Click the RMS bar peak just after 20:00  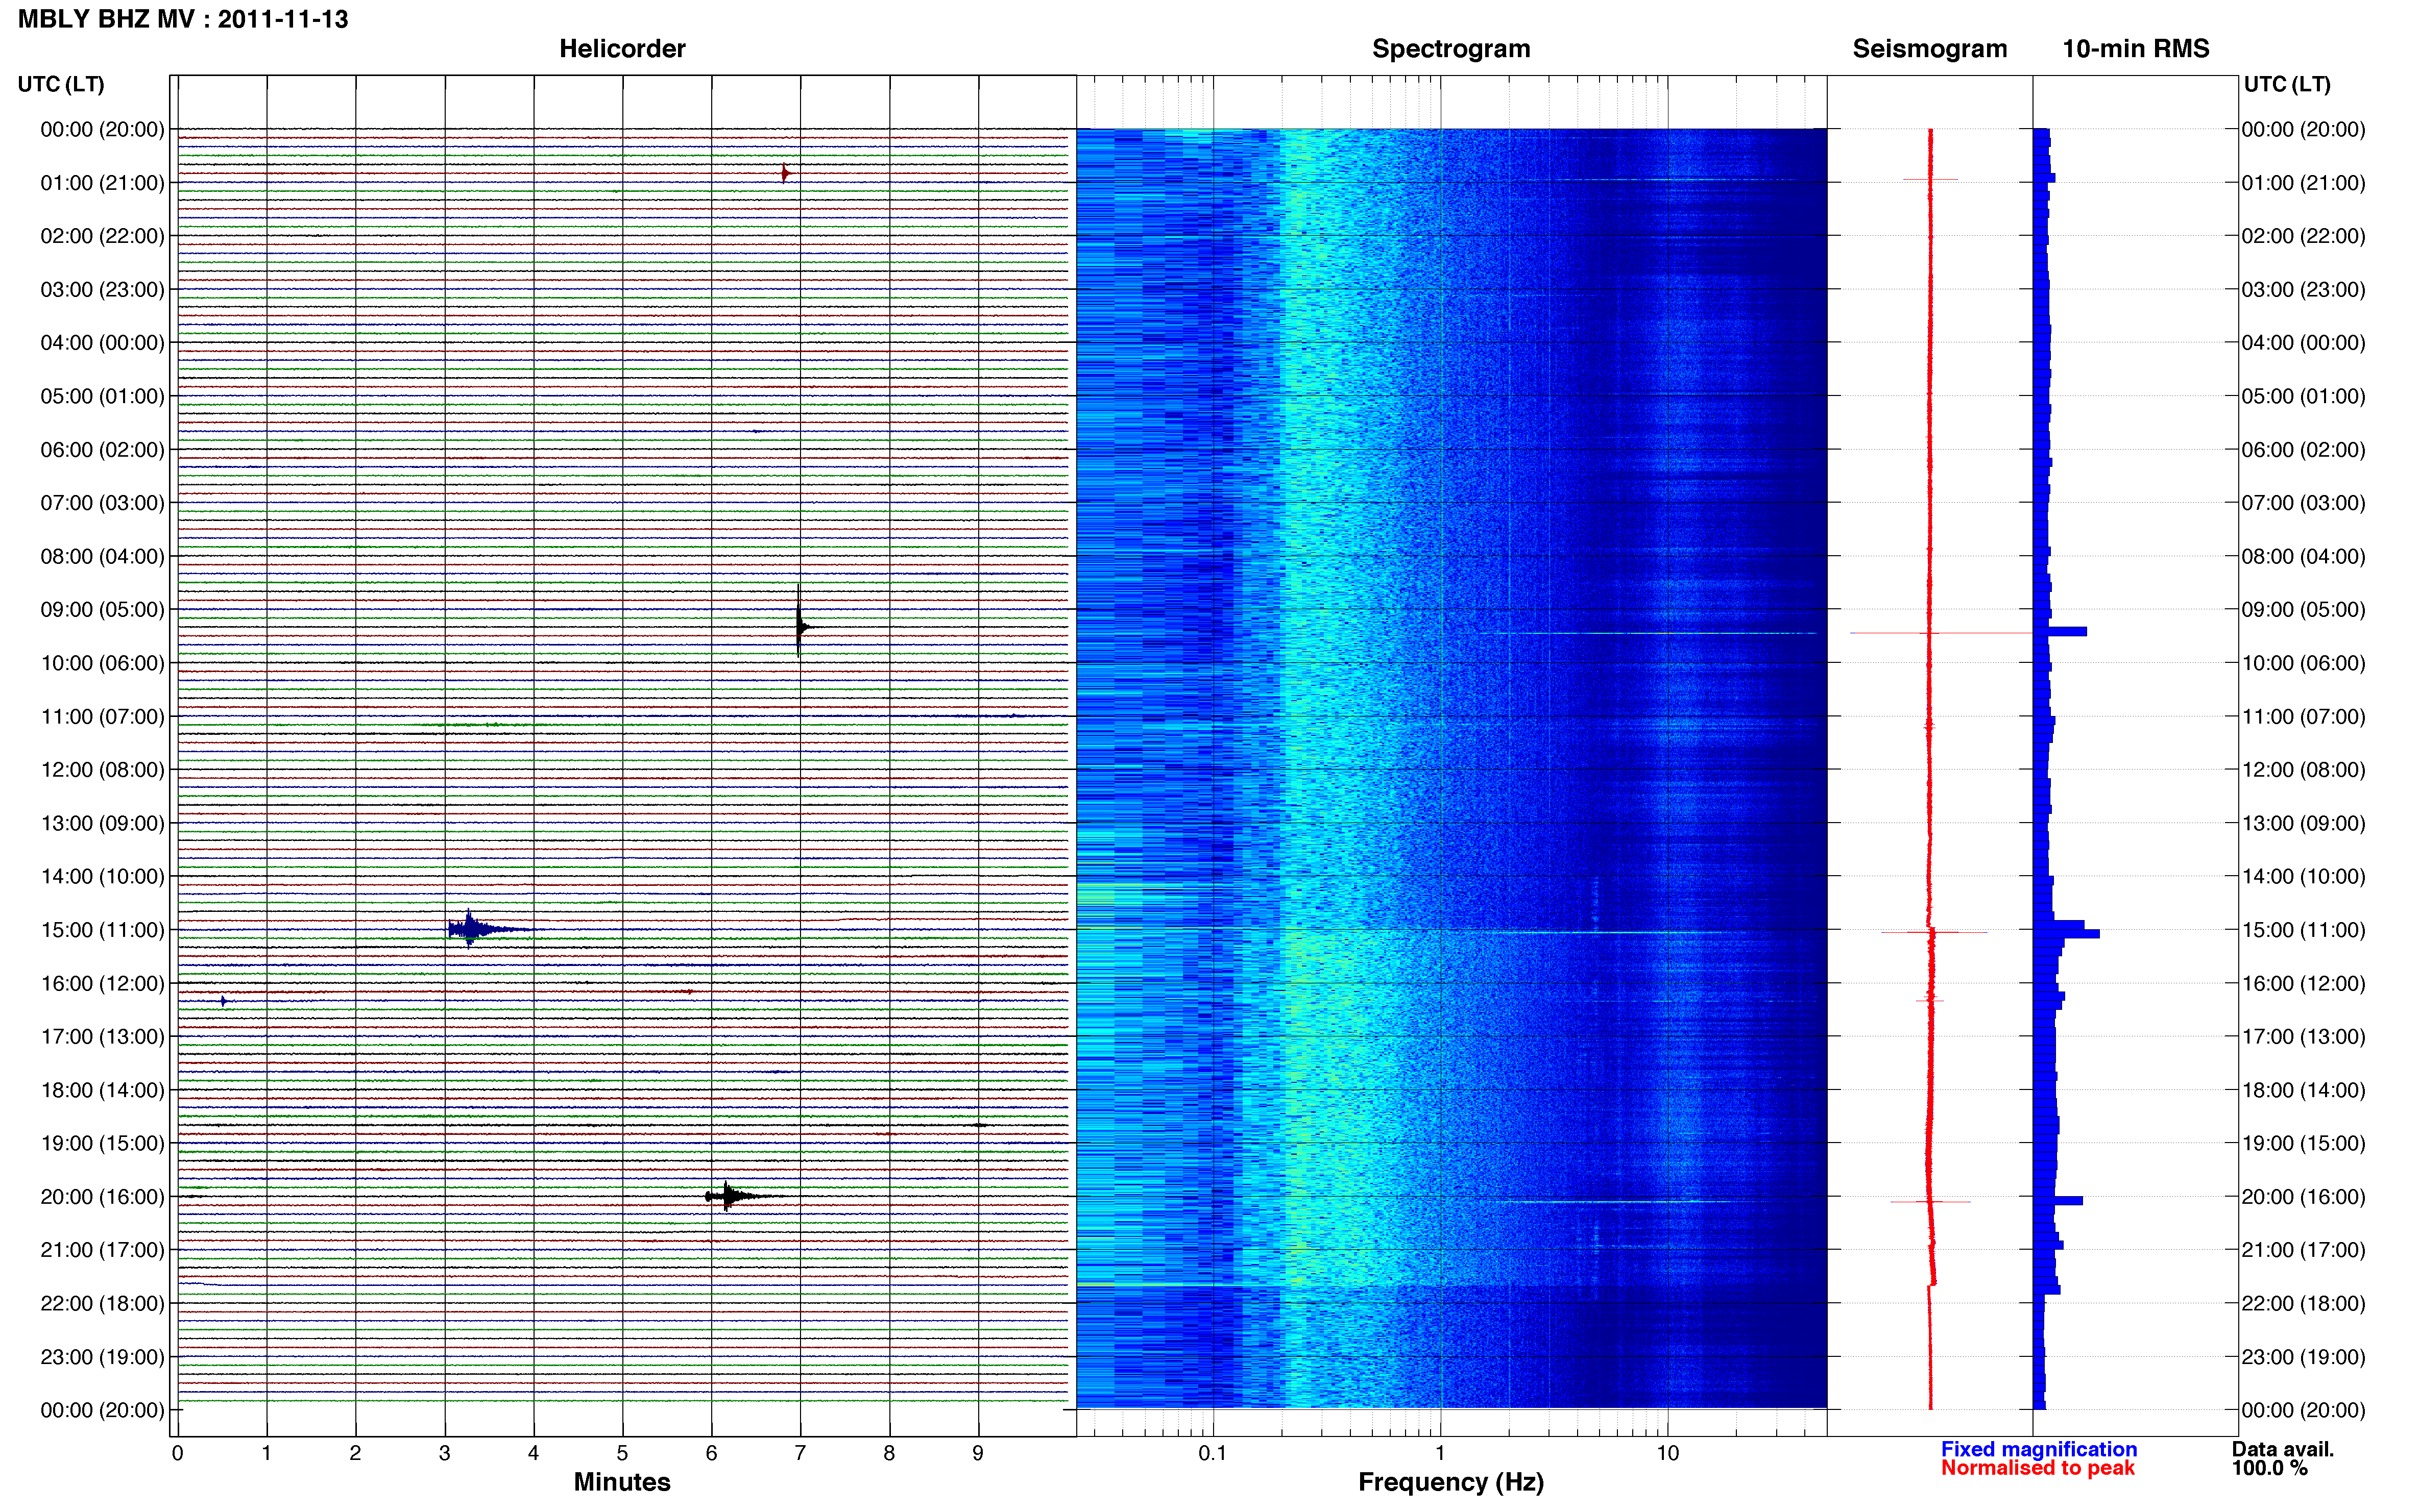[x=2058, y=1200]
